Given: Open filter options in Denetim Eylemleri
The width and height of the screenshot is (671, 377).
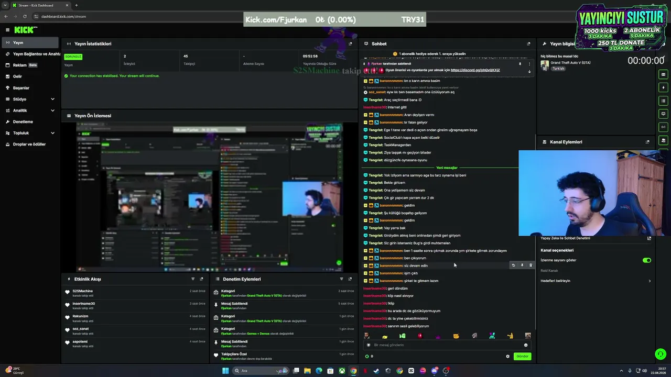Looking at the screenshot, I should coord(342,279).
